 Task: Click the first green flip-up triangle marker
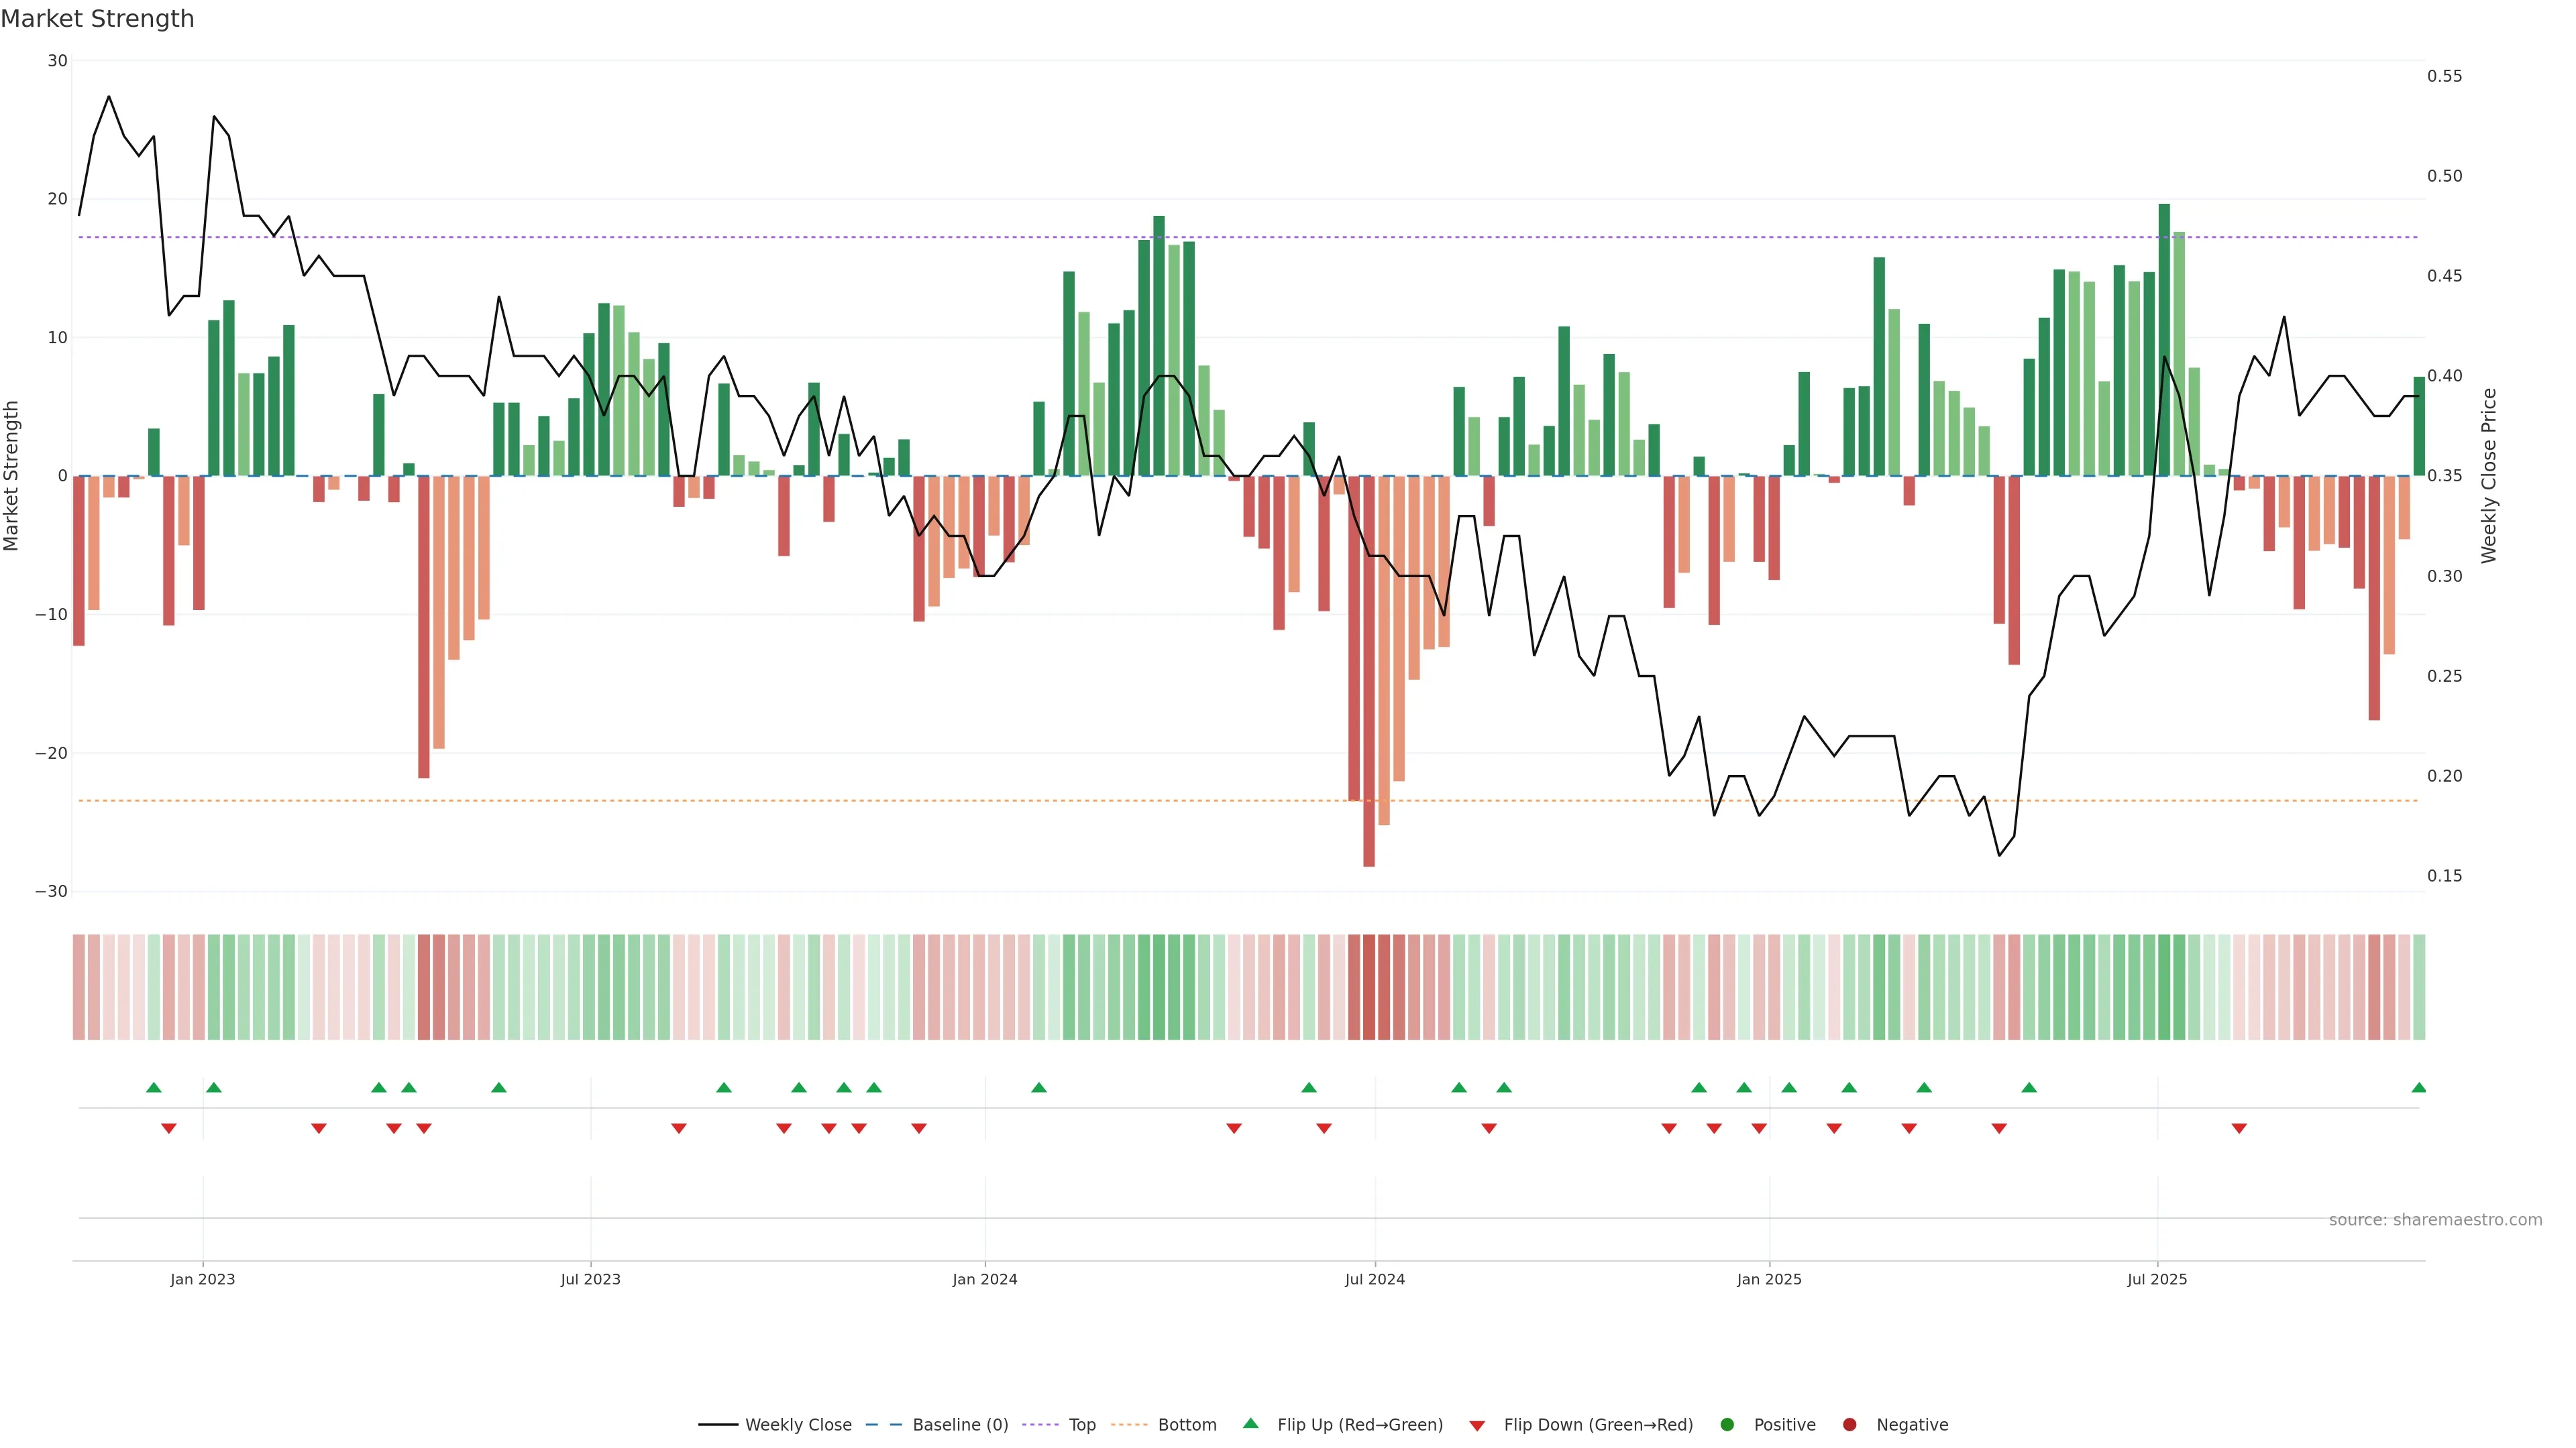tap(153, 1087)
